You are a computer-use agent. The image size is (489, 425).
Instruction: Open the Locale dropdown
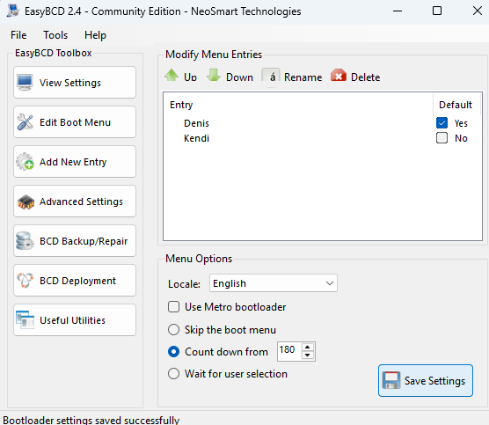274,283
